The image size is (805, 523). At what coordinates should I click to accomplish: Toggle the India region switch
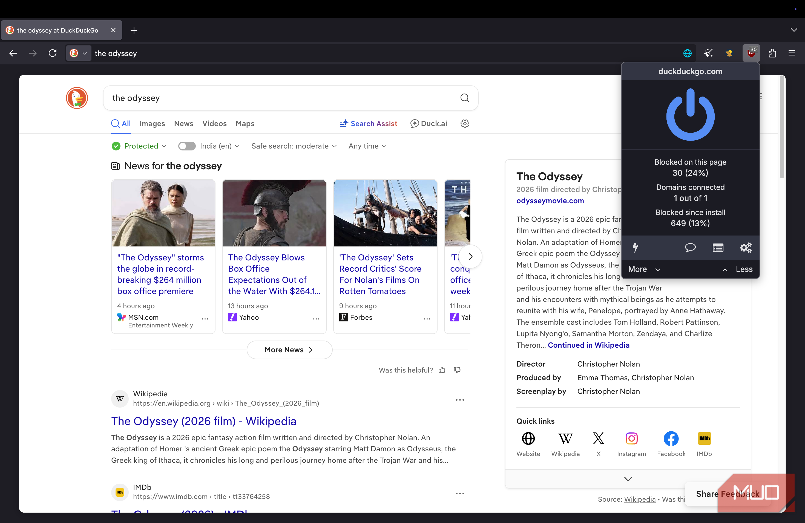click(x=187, y=146)
